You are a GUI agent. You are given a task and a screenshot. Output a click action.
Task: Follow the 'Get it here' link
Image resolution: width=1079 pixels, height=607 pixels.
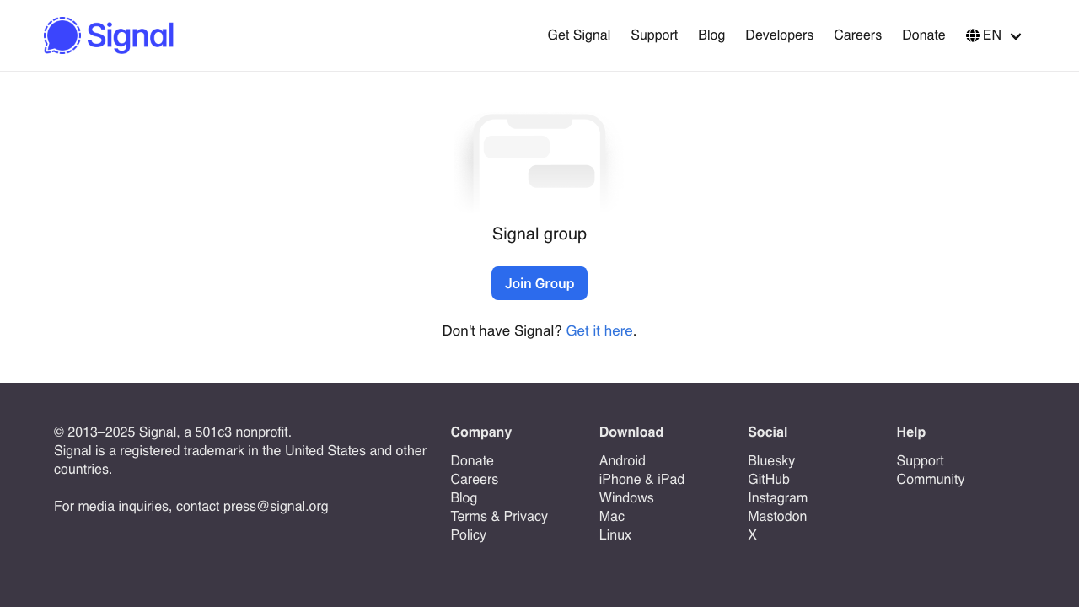pos(599,330)
